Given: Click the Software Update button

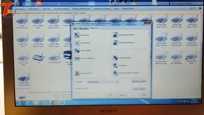Looking at the screenshot, I should pos(139,81).
